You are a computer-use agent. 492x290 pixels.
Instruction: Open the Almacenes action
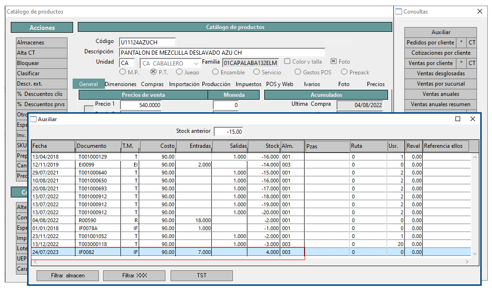click(42, 43)
